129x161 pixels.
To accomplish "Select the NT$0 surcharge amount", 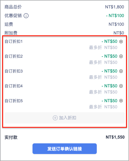I will tap(119, 33).
